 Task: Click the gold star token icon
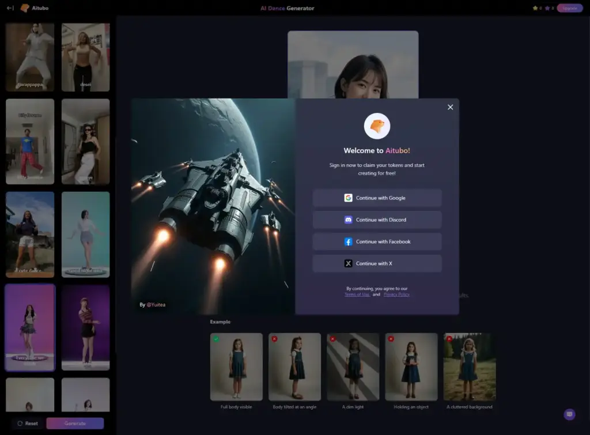coord(535,8)
